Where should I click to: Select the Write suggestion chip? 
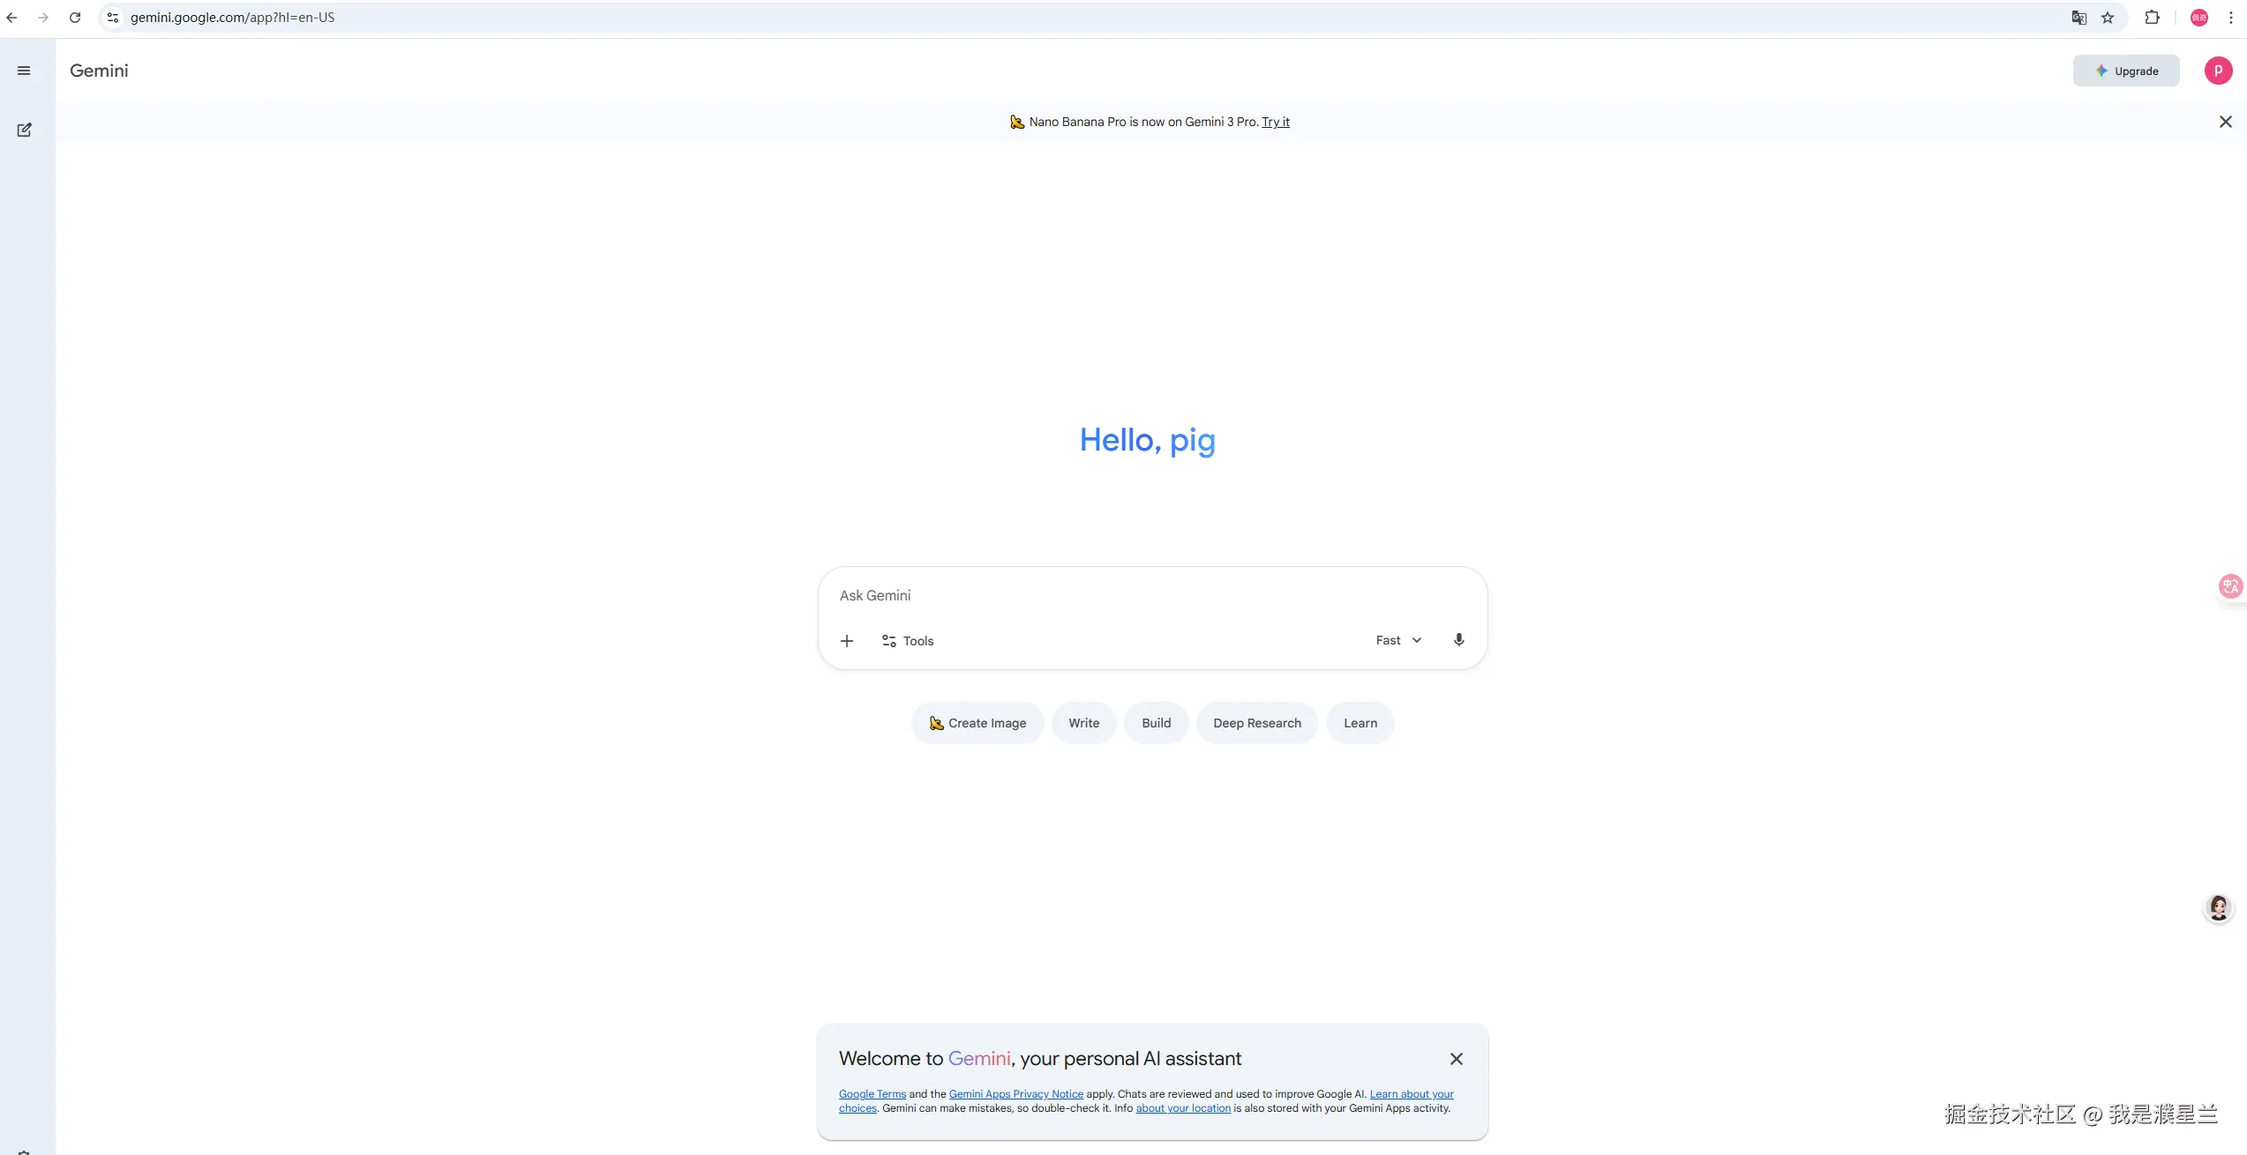pyautogui.click(x=1083, y=723)
